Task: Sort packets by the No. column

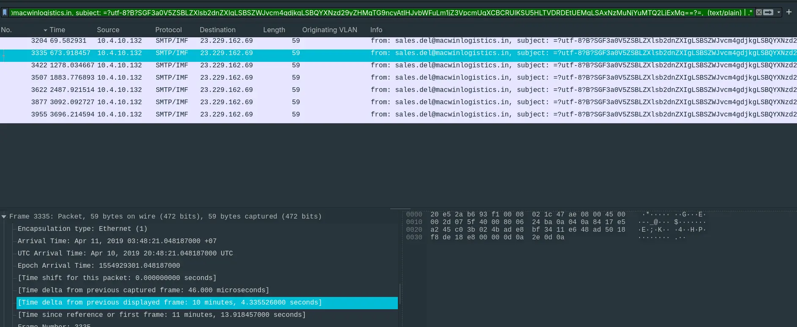Action: [x=6, y=30]
